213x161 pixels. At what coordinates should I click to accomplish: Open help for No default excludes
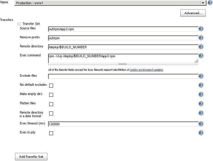201,85
